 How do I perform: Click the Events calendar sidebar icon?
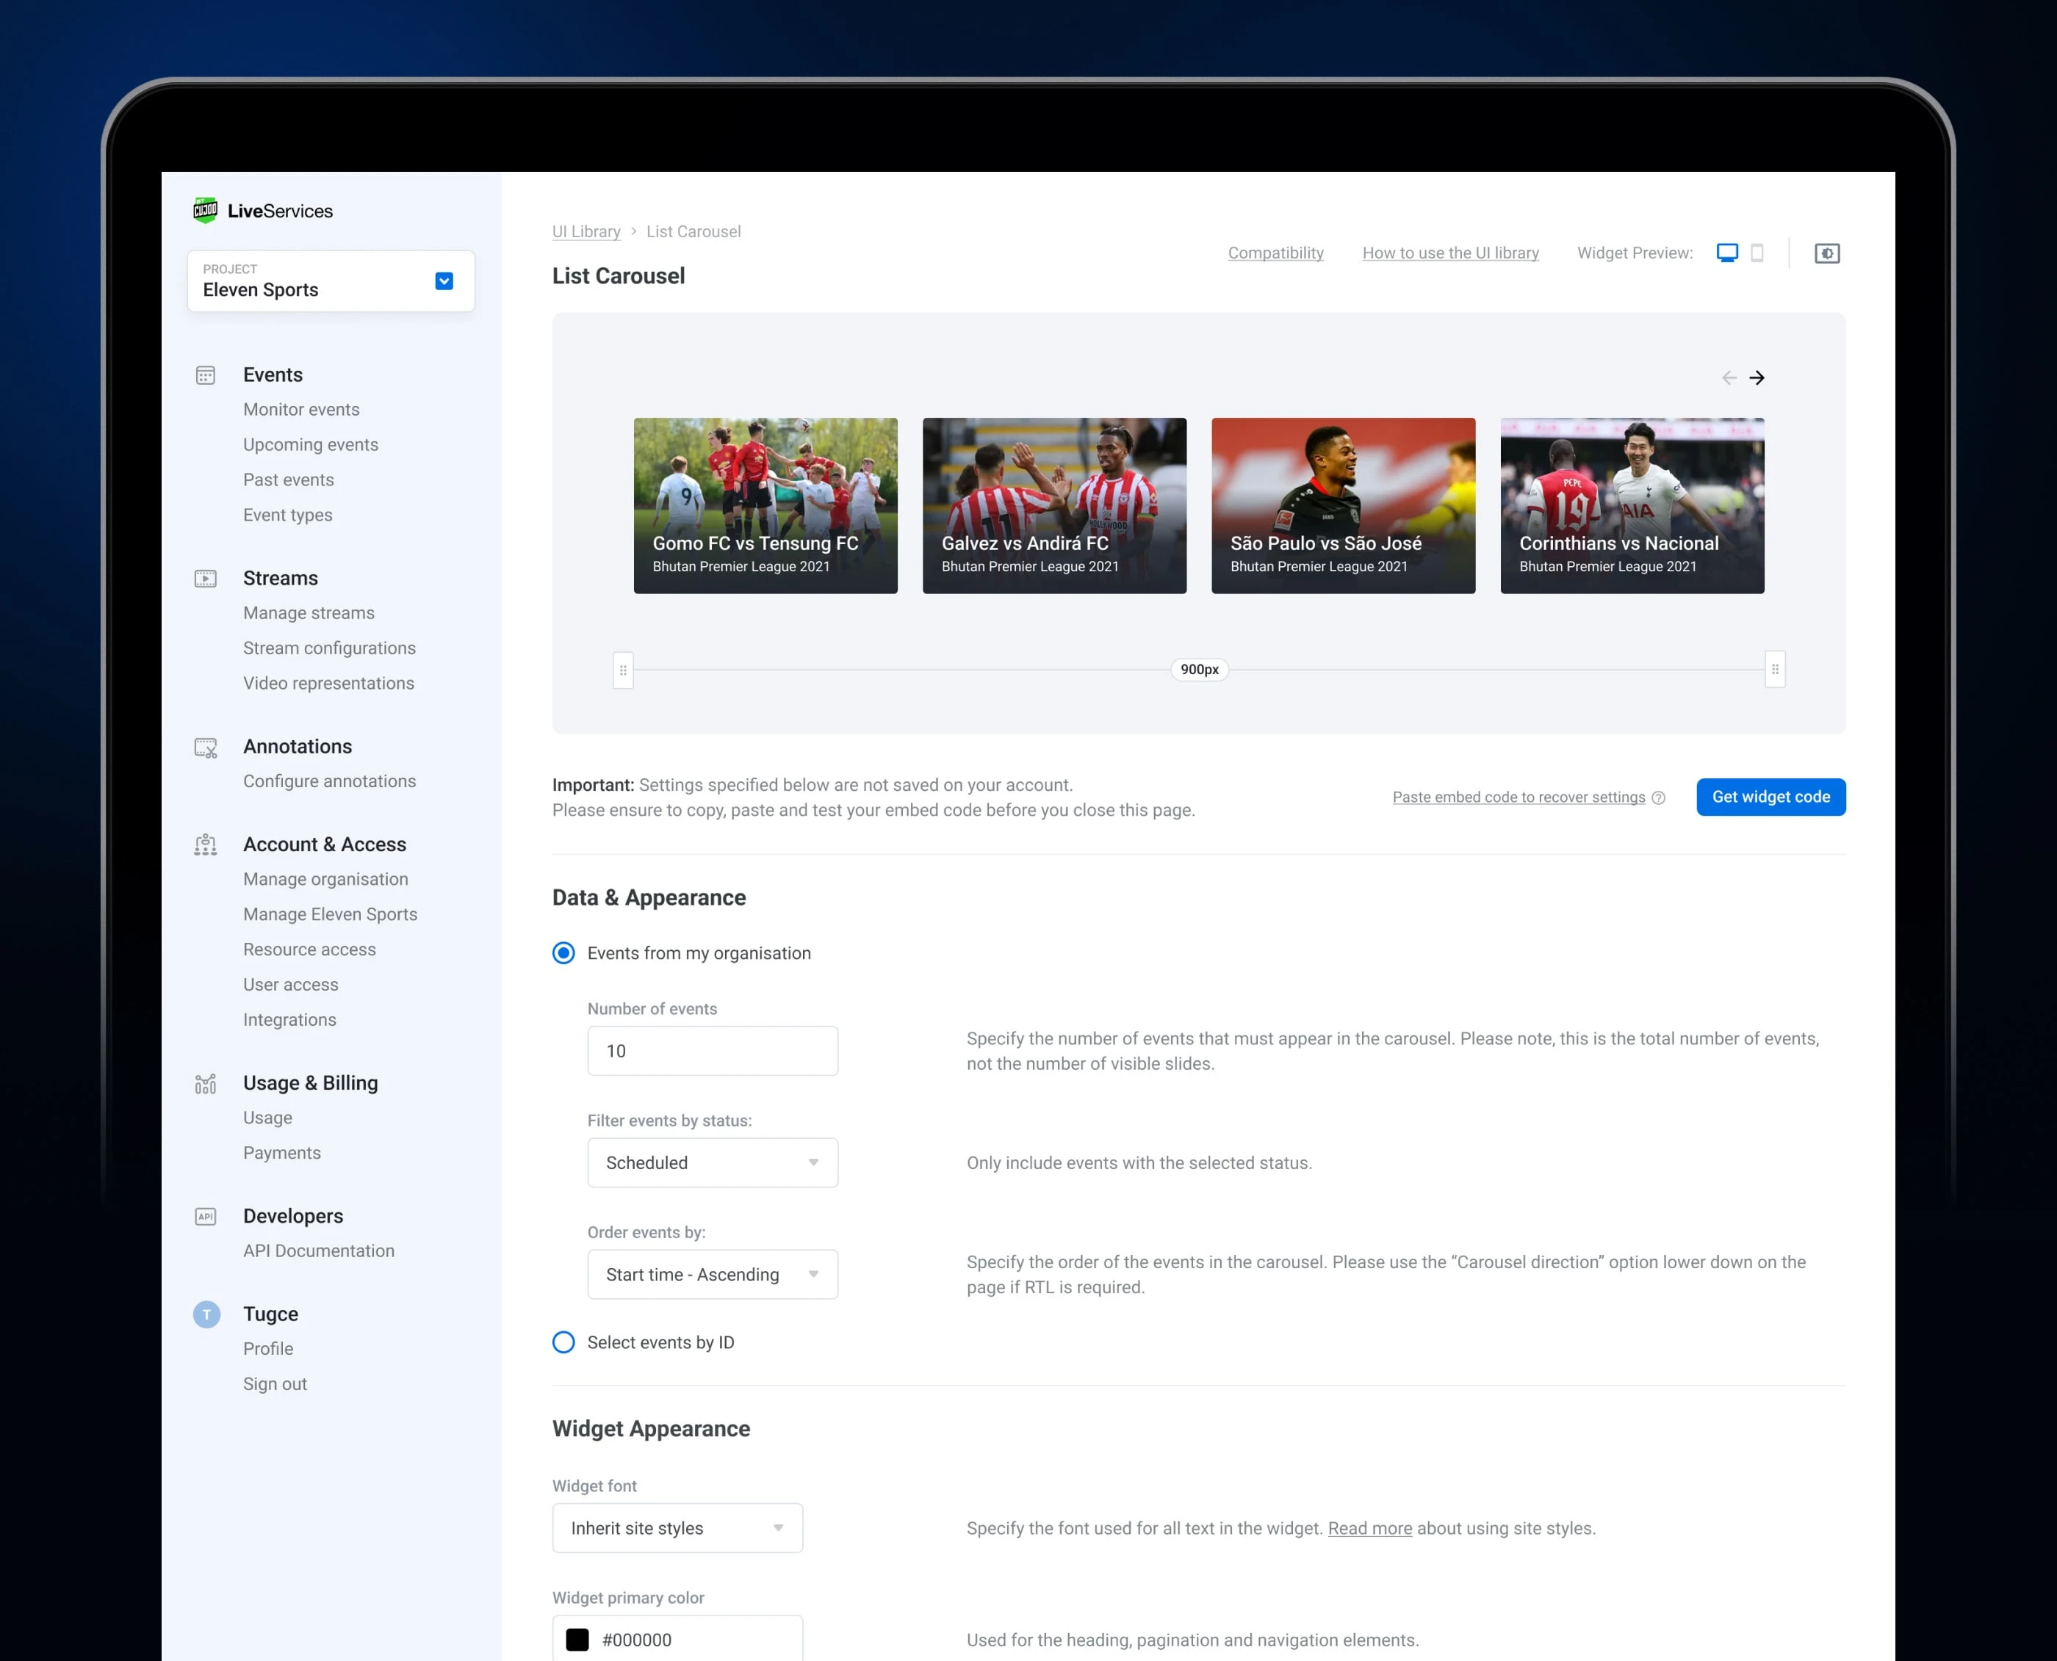pyautogui.click(x=206, y=375)
